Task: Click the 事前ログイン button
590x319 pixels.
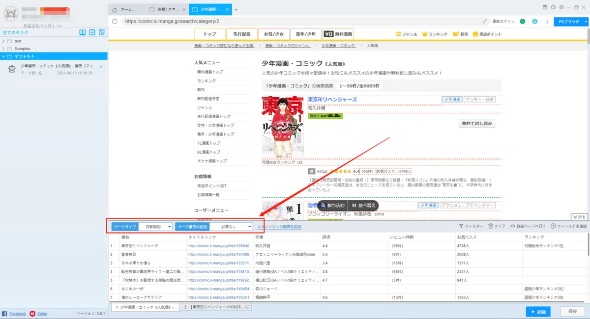Action: pos(502,21)
